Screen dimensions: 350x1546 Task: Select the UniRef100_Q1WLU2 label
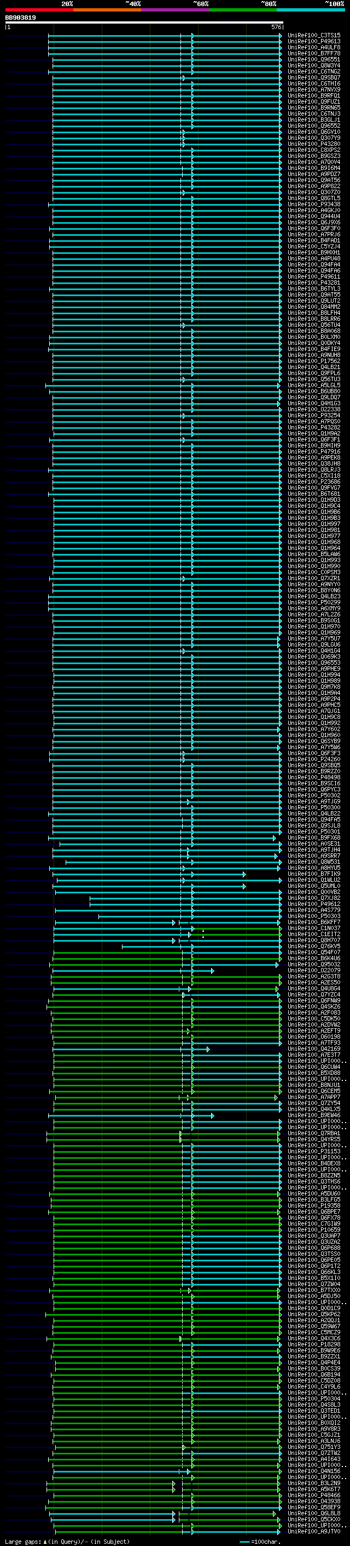314,880
